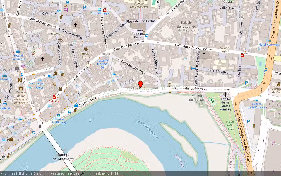Click the Río Guadalquivir river label

[148, 129]
